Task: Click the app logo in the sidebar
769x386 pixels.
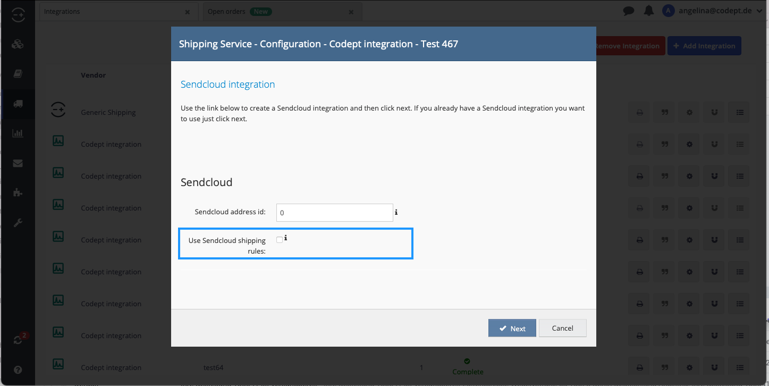Action: 18,15
